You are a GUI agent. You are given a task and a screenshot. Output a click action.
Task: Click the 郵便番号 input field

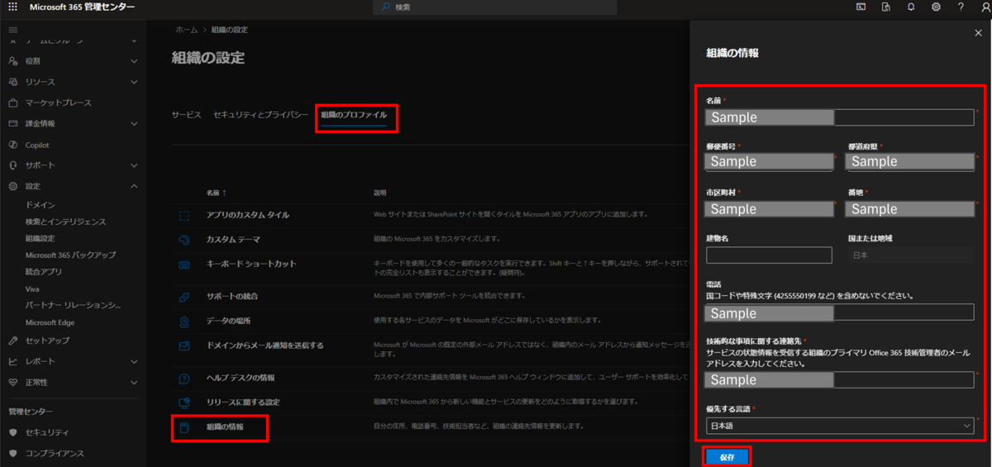click(x=769, y=162)
